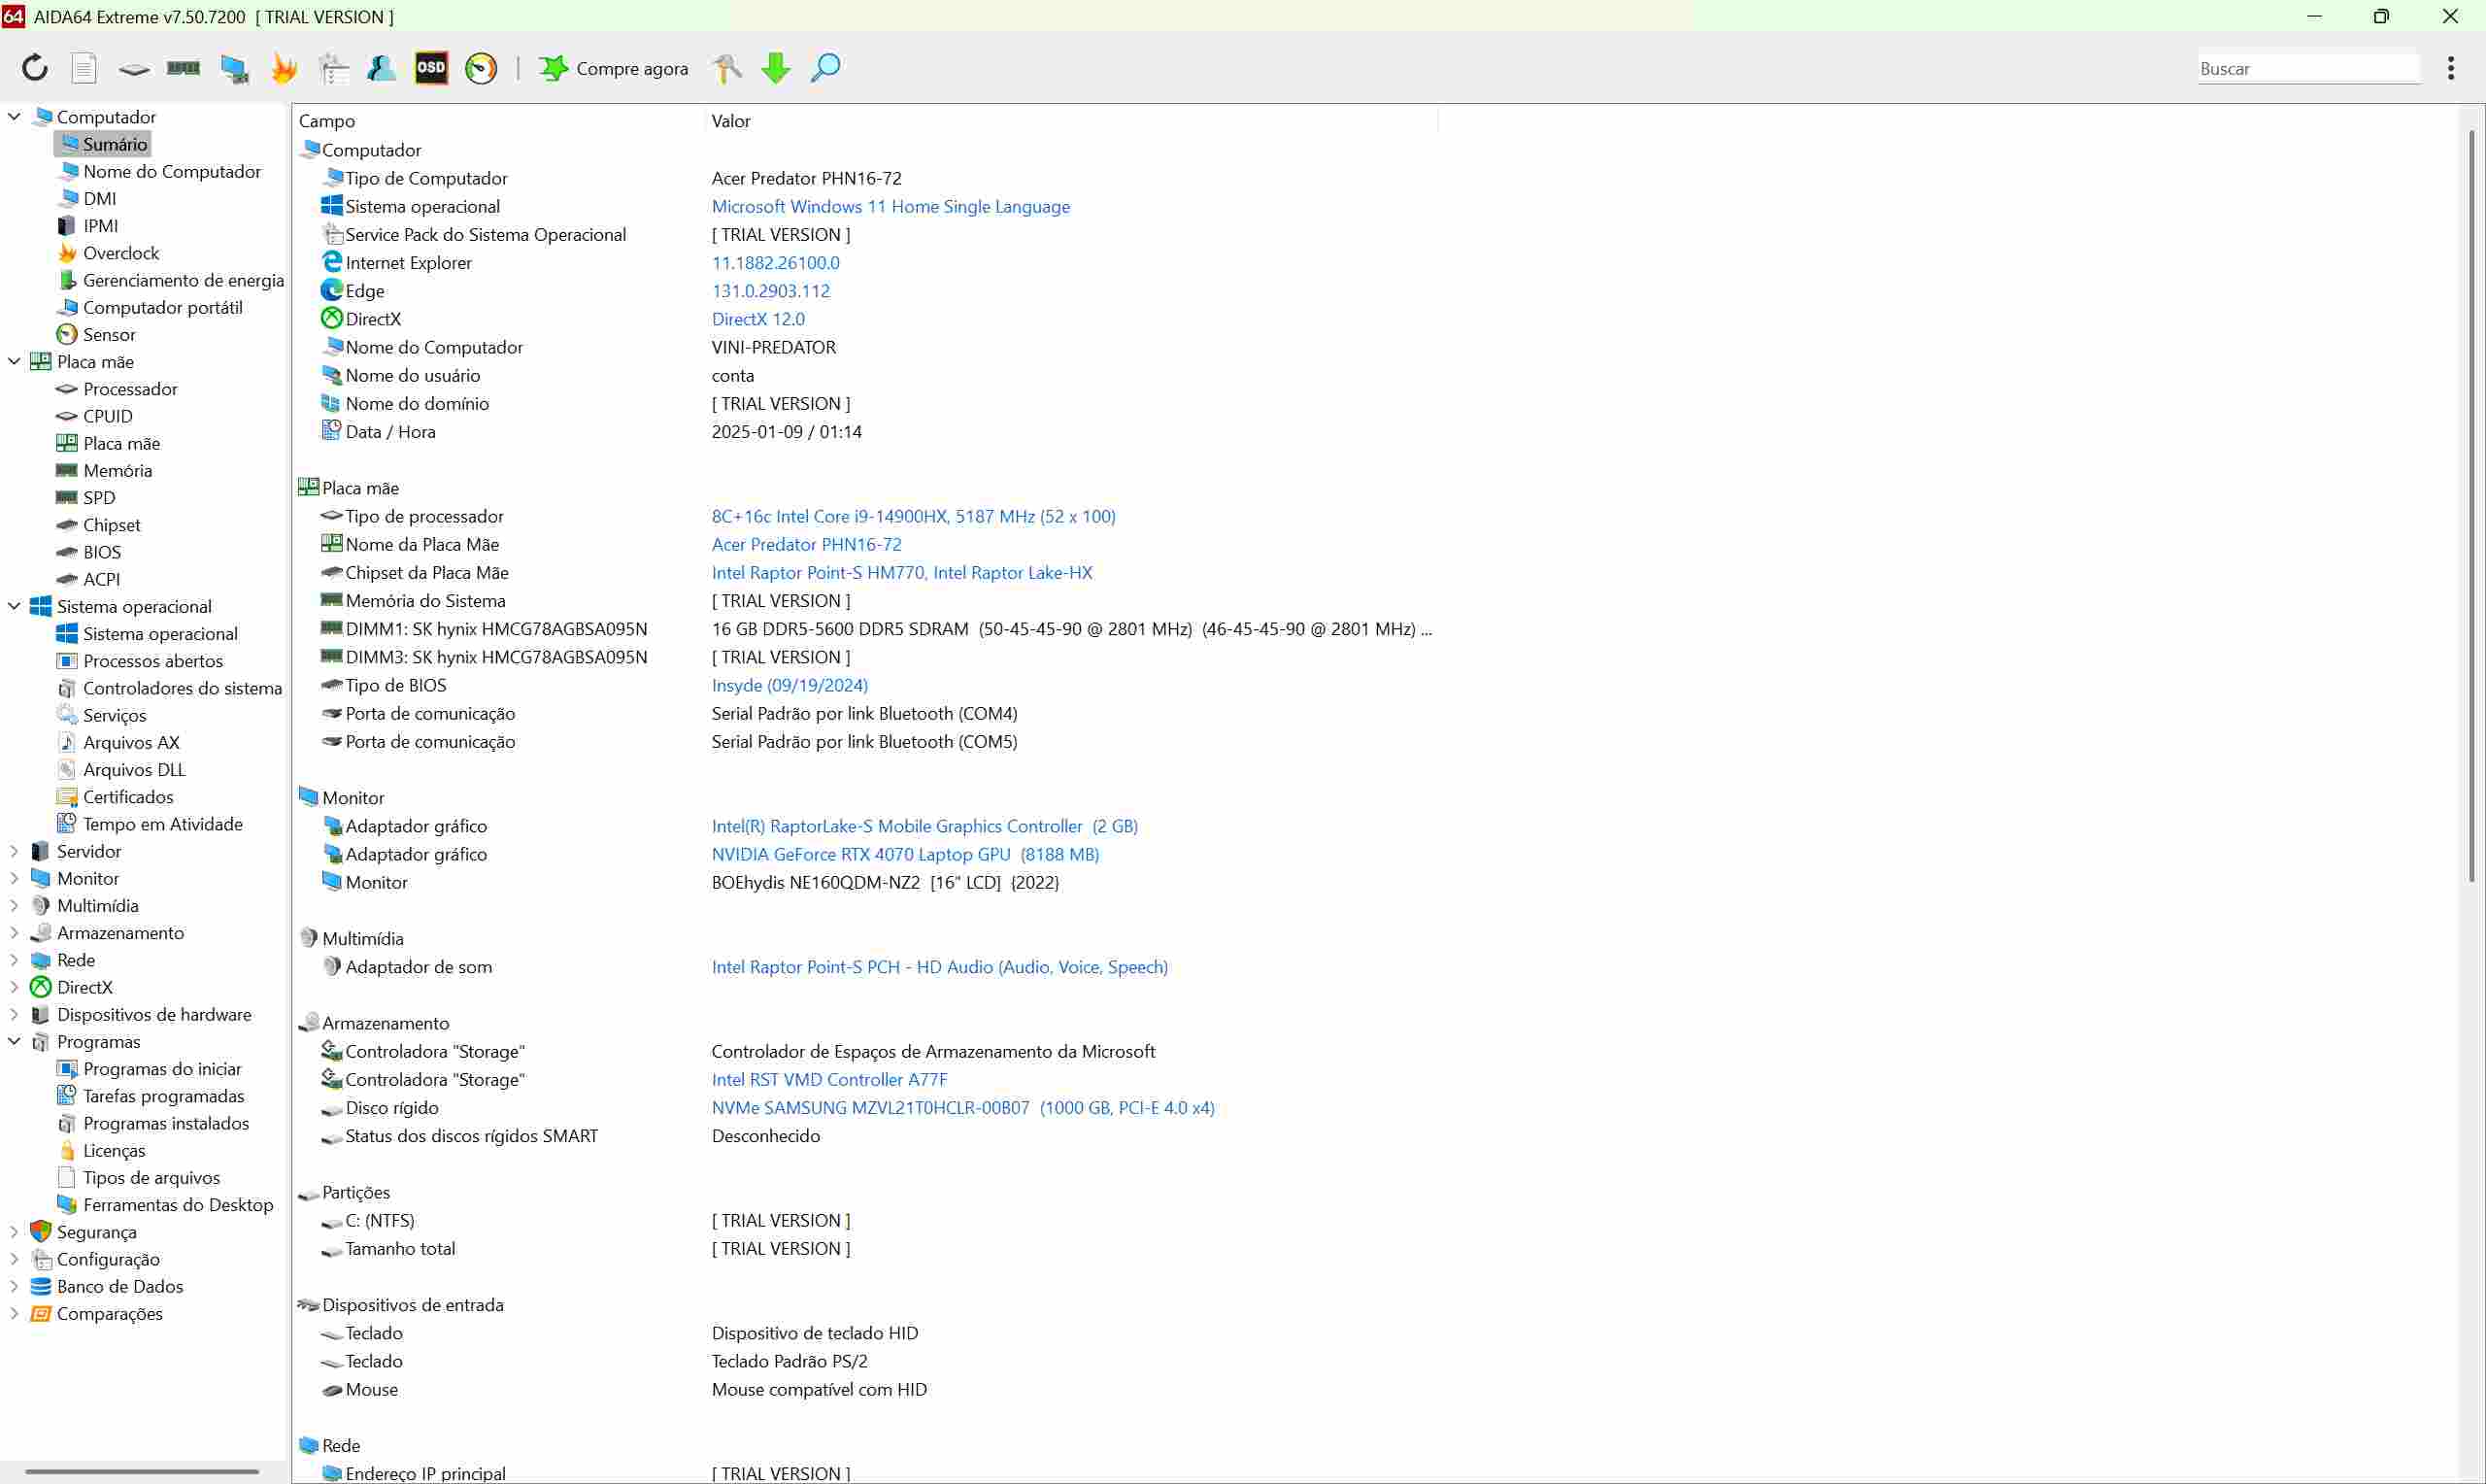Click the Buscar search field
This screenshot has width=2486, height=1484.
2309,68
